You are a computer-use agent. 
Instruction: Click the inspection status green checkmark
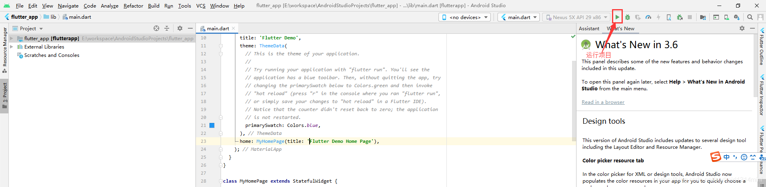[x=573, y=37]
